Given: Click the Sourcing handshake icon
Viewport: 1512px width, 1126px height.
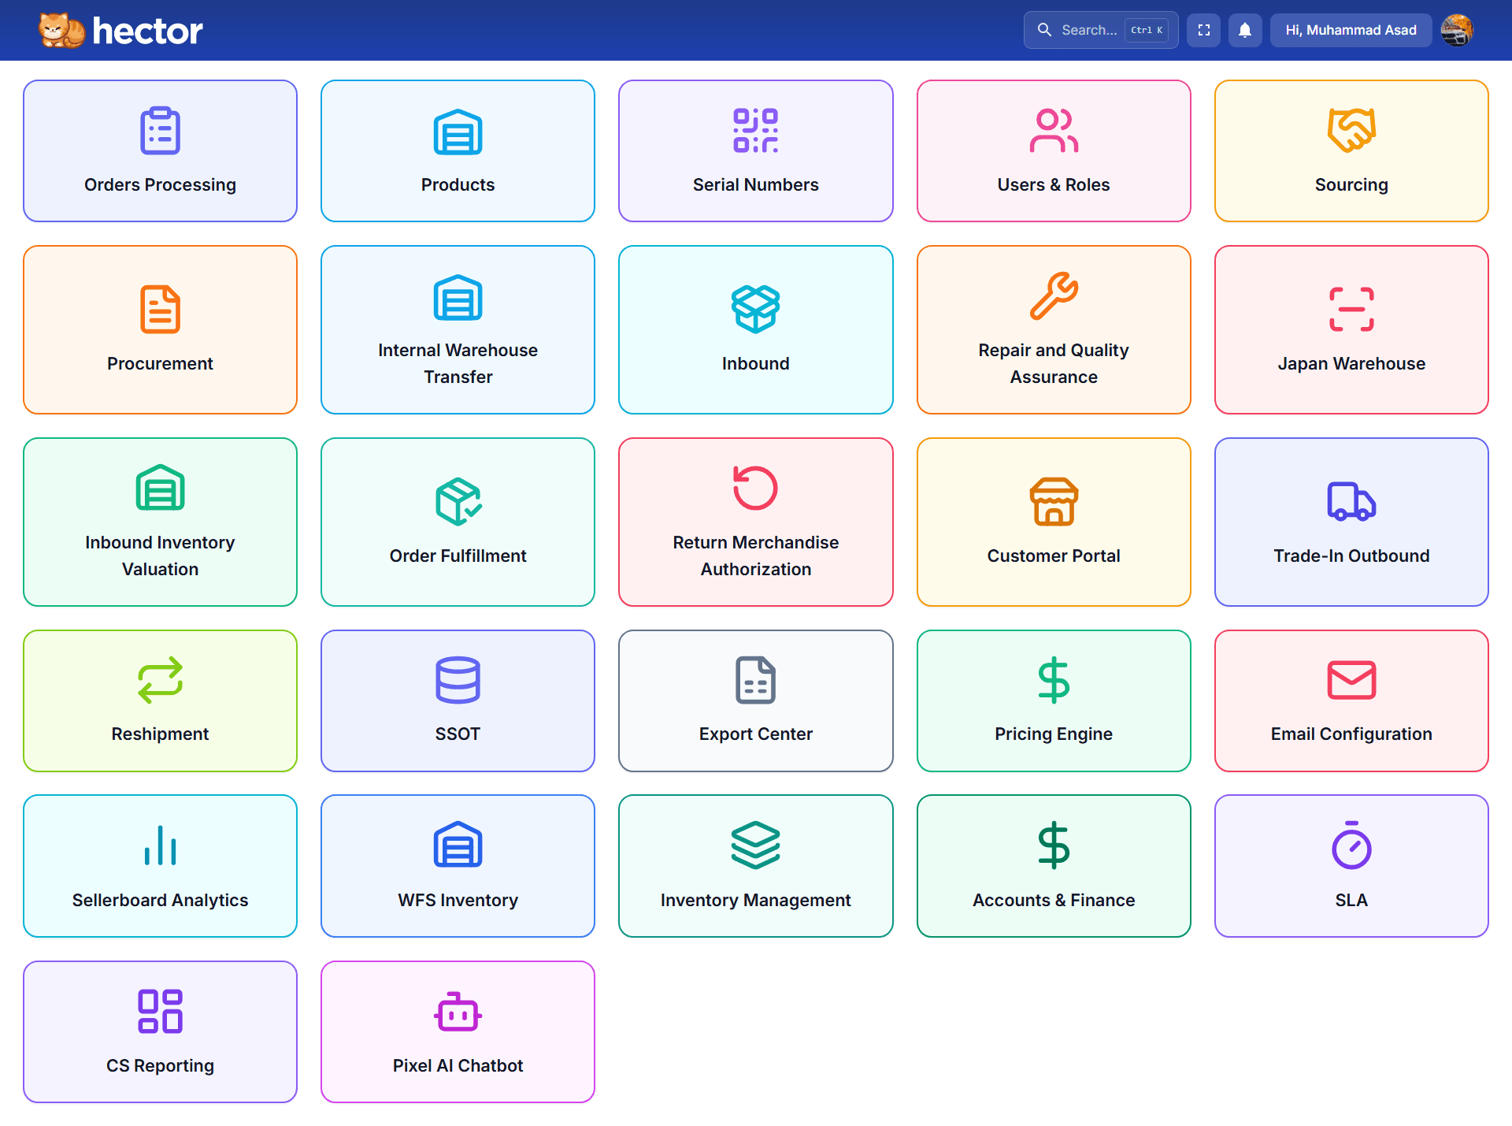Looking at the screenshot, I should coord(1351,131).
